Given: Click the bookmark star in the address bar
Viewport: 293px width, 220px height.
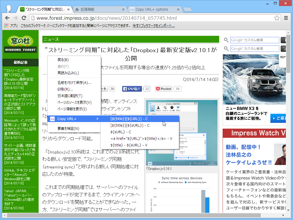Looking at the screenshot, I should [277, 18].
